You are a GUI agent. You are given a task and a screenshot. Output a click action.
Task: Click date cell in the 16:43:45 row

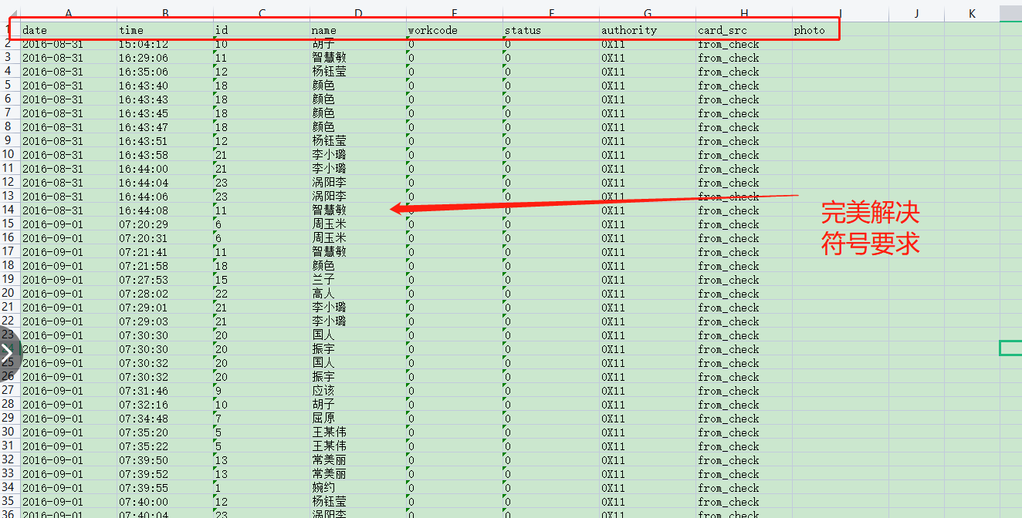click(x=69, y=113)
